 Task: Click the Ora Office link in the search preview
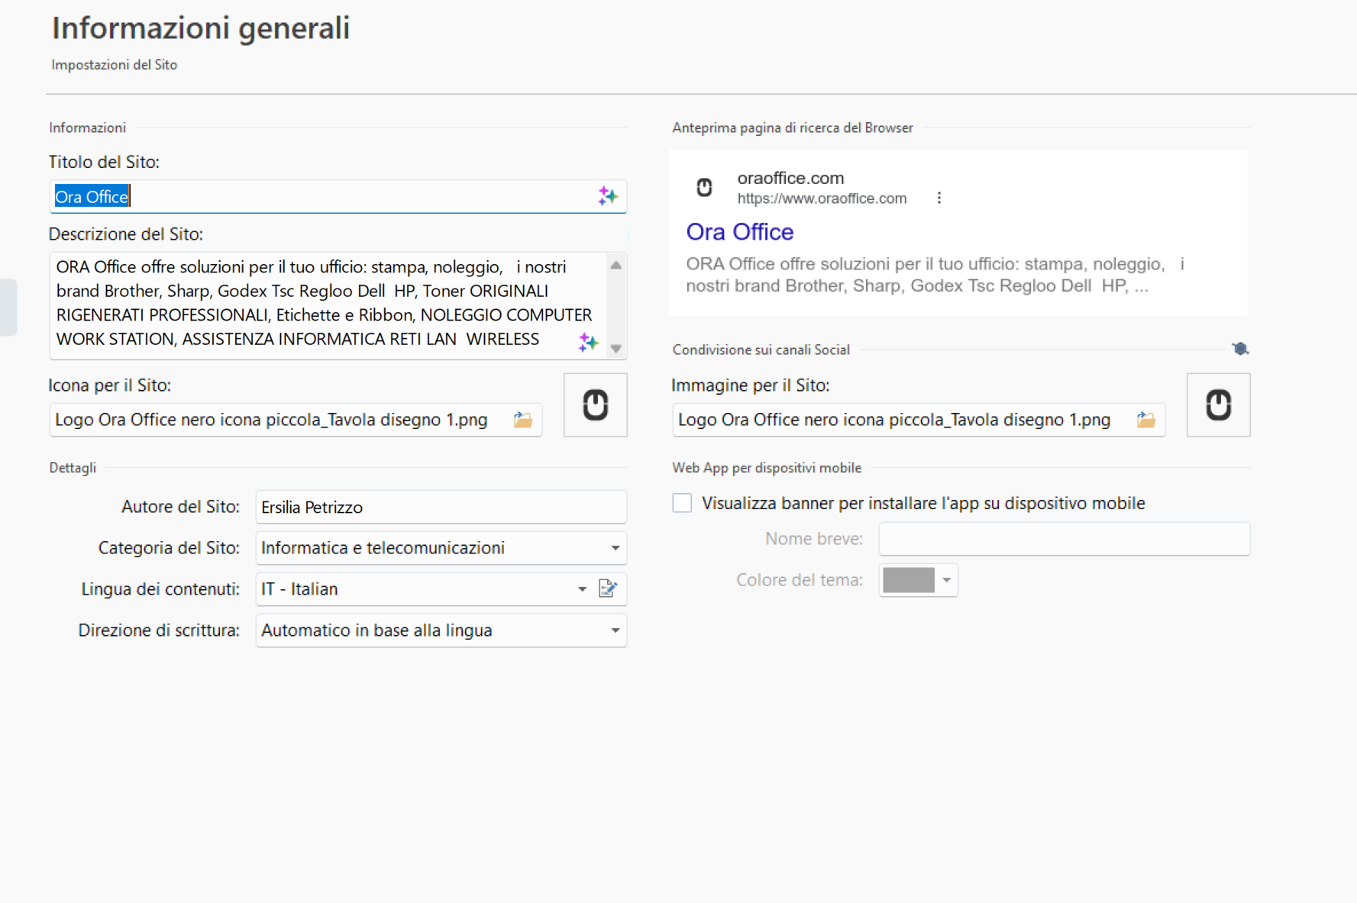point(740,231)
